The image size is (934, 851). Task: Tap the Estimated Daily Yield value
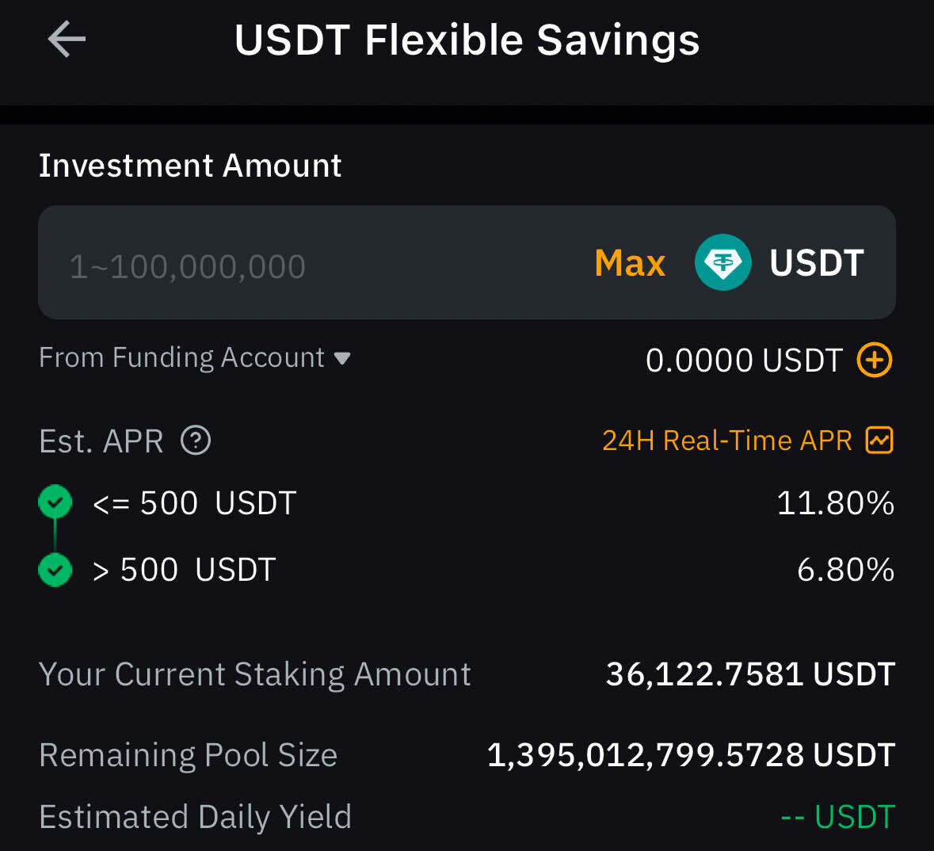coord(837,817)
